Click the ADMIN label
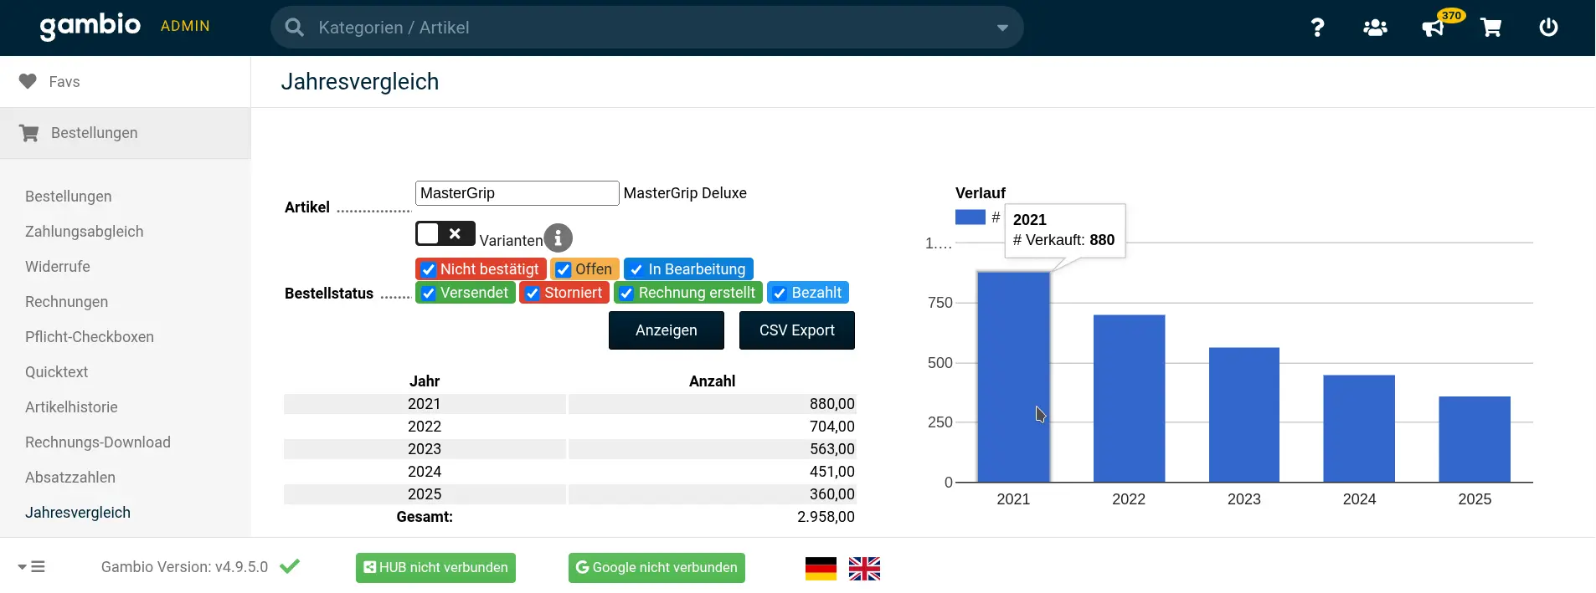Screen dimensions: 1596x593 185,26
